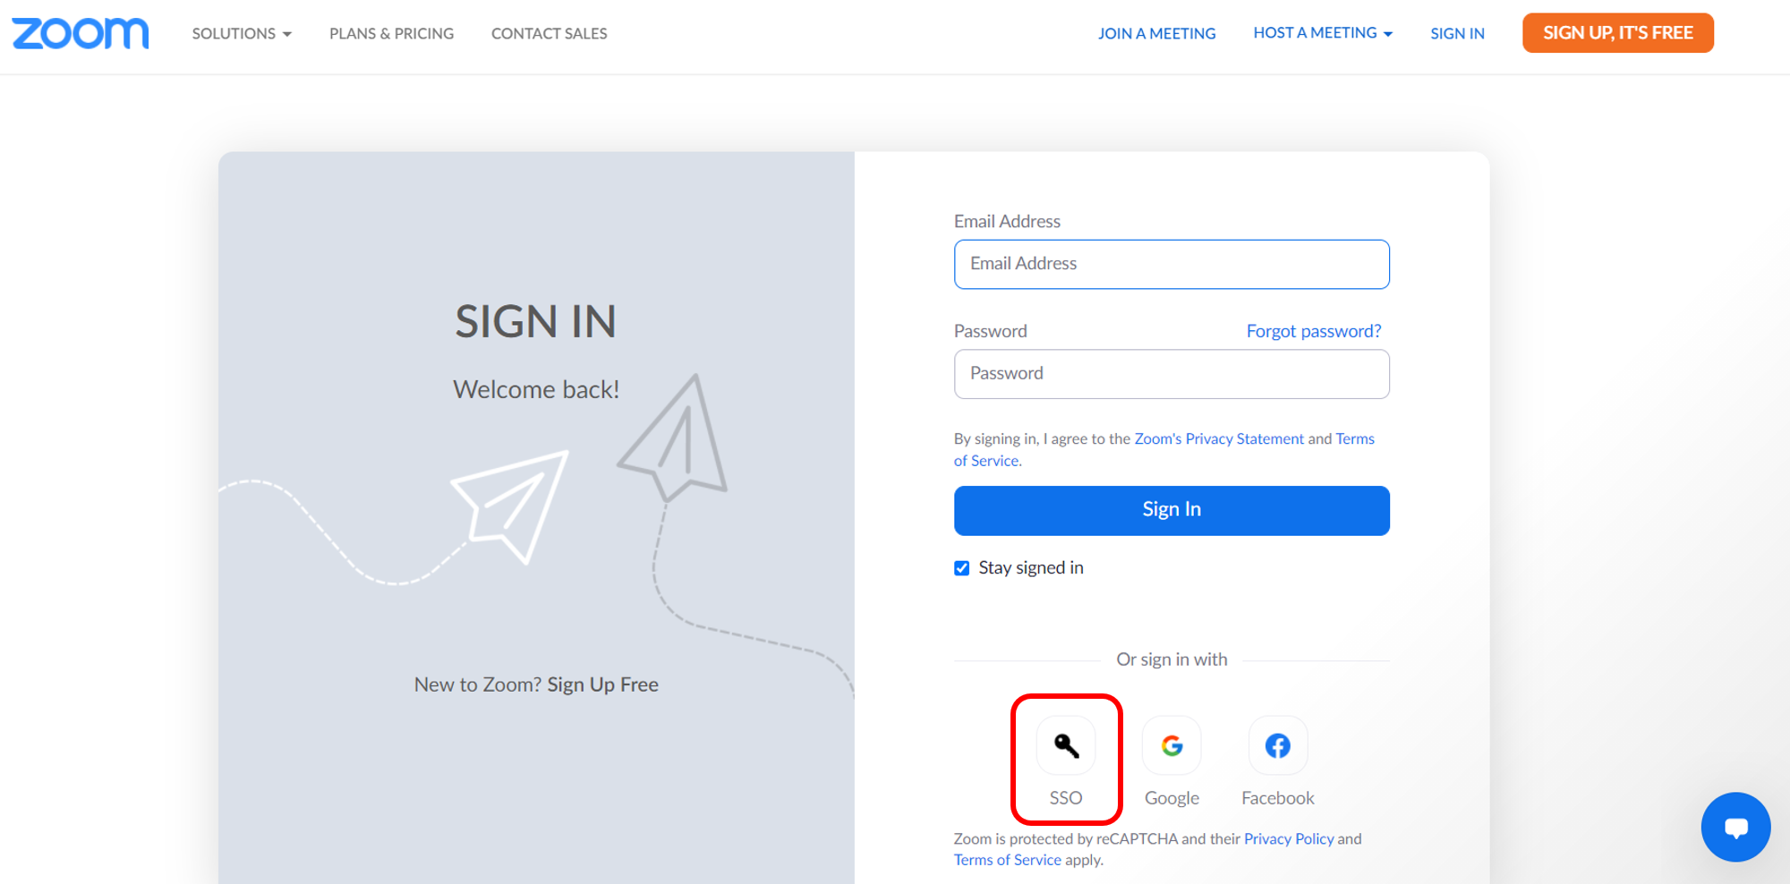Sign in with Google icon

1172,745
